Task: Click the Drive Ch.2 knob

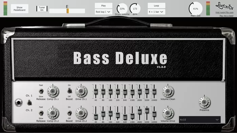Action: pos(81,113)
